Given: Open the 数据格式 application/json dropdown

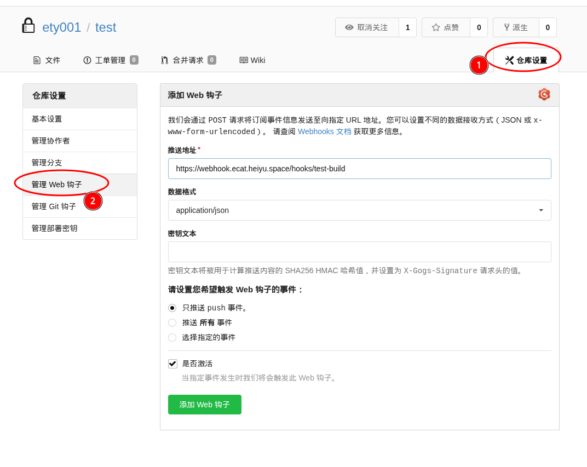Looking at the screenshot, I should pyautogui.click(x=359, y=210).
